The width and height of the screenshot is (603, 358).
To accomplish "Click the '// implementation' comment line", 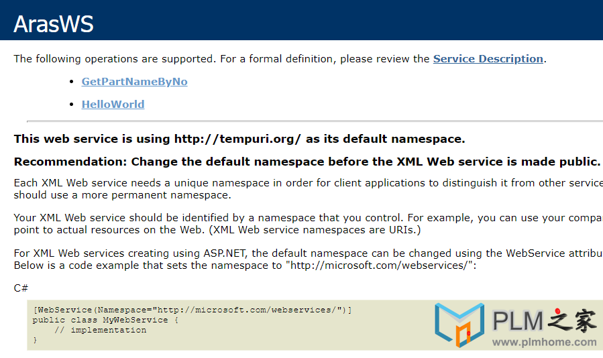I will click(x=101, y=330).
